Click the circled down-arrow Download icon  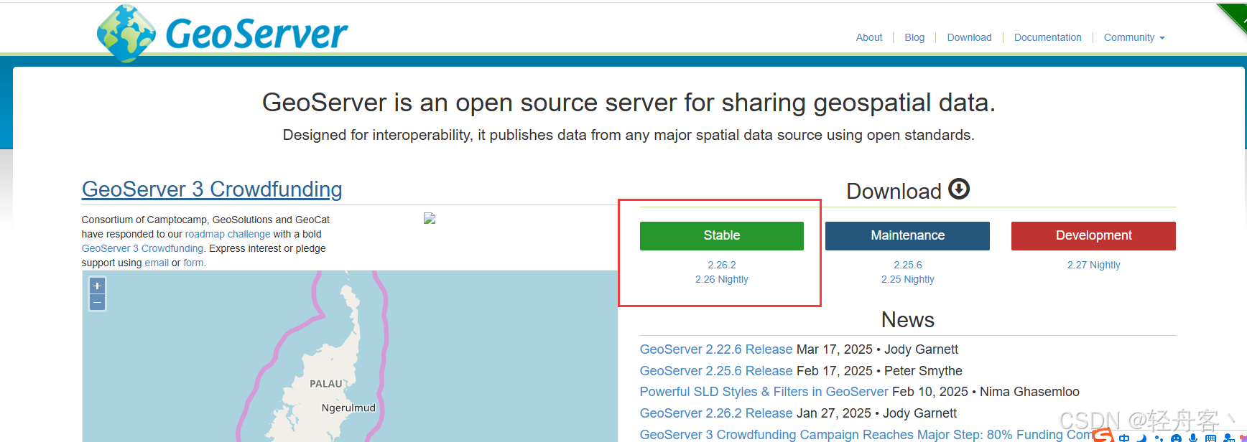point(959,189)
